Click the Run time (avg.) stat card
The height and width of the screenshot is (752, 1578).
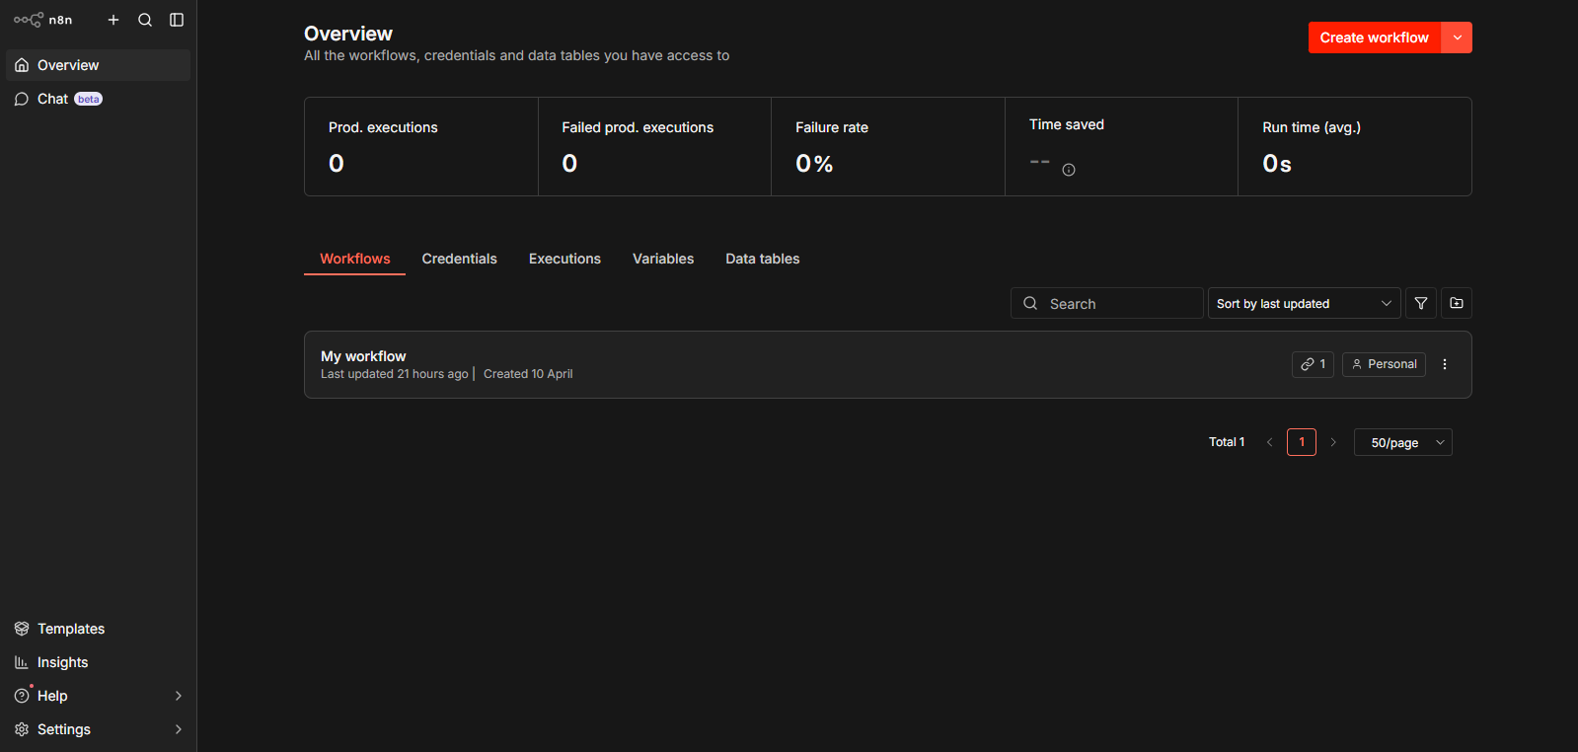pos(1355,146)
